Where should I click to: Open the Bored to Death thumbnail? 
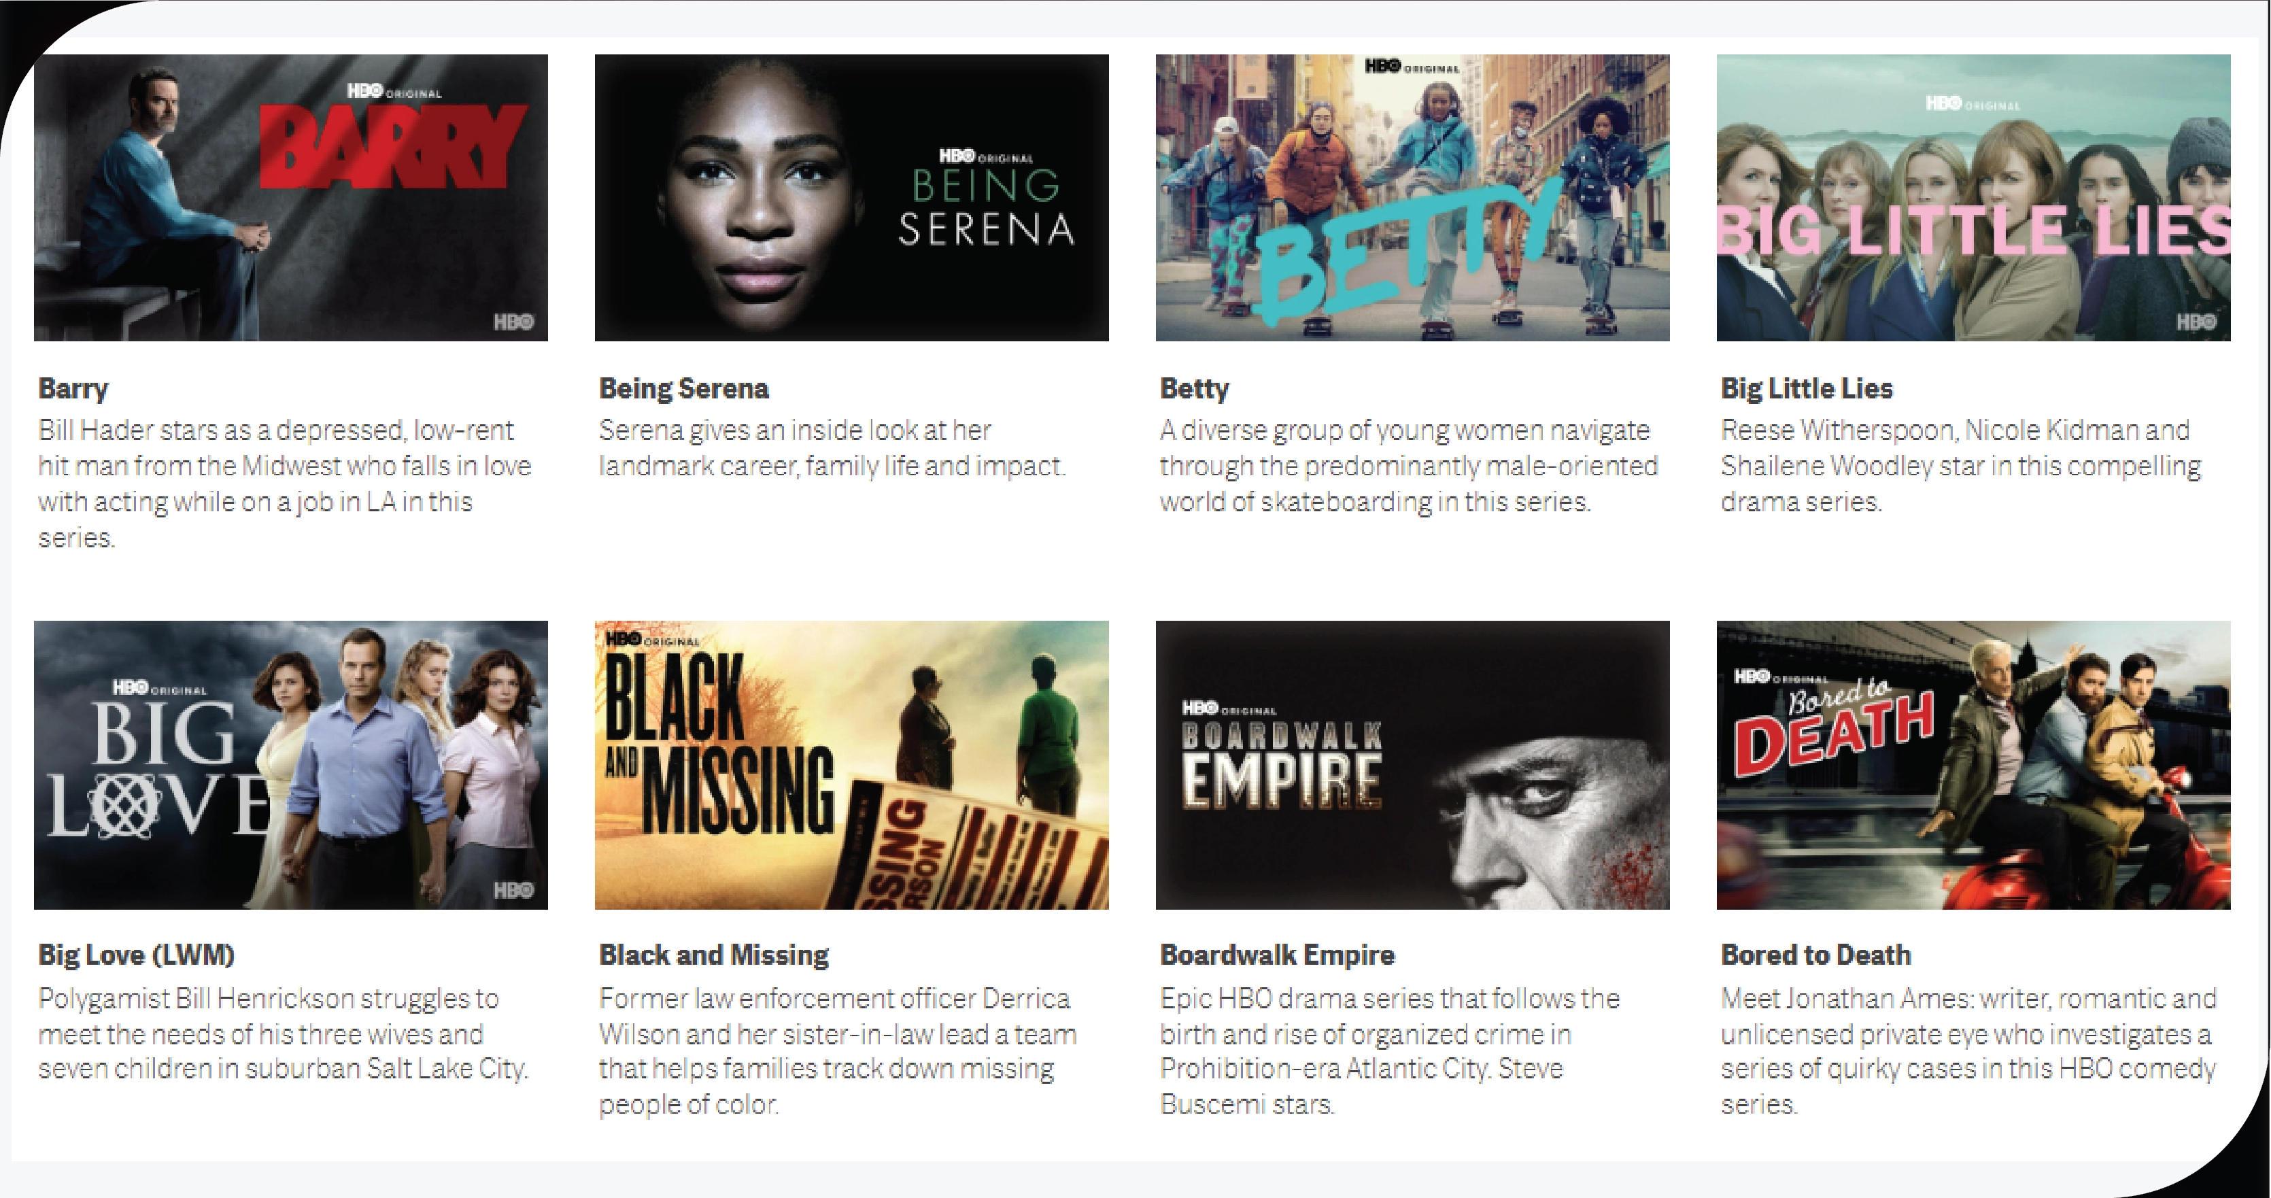tap(1973, 765)
